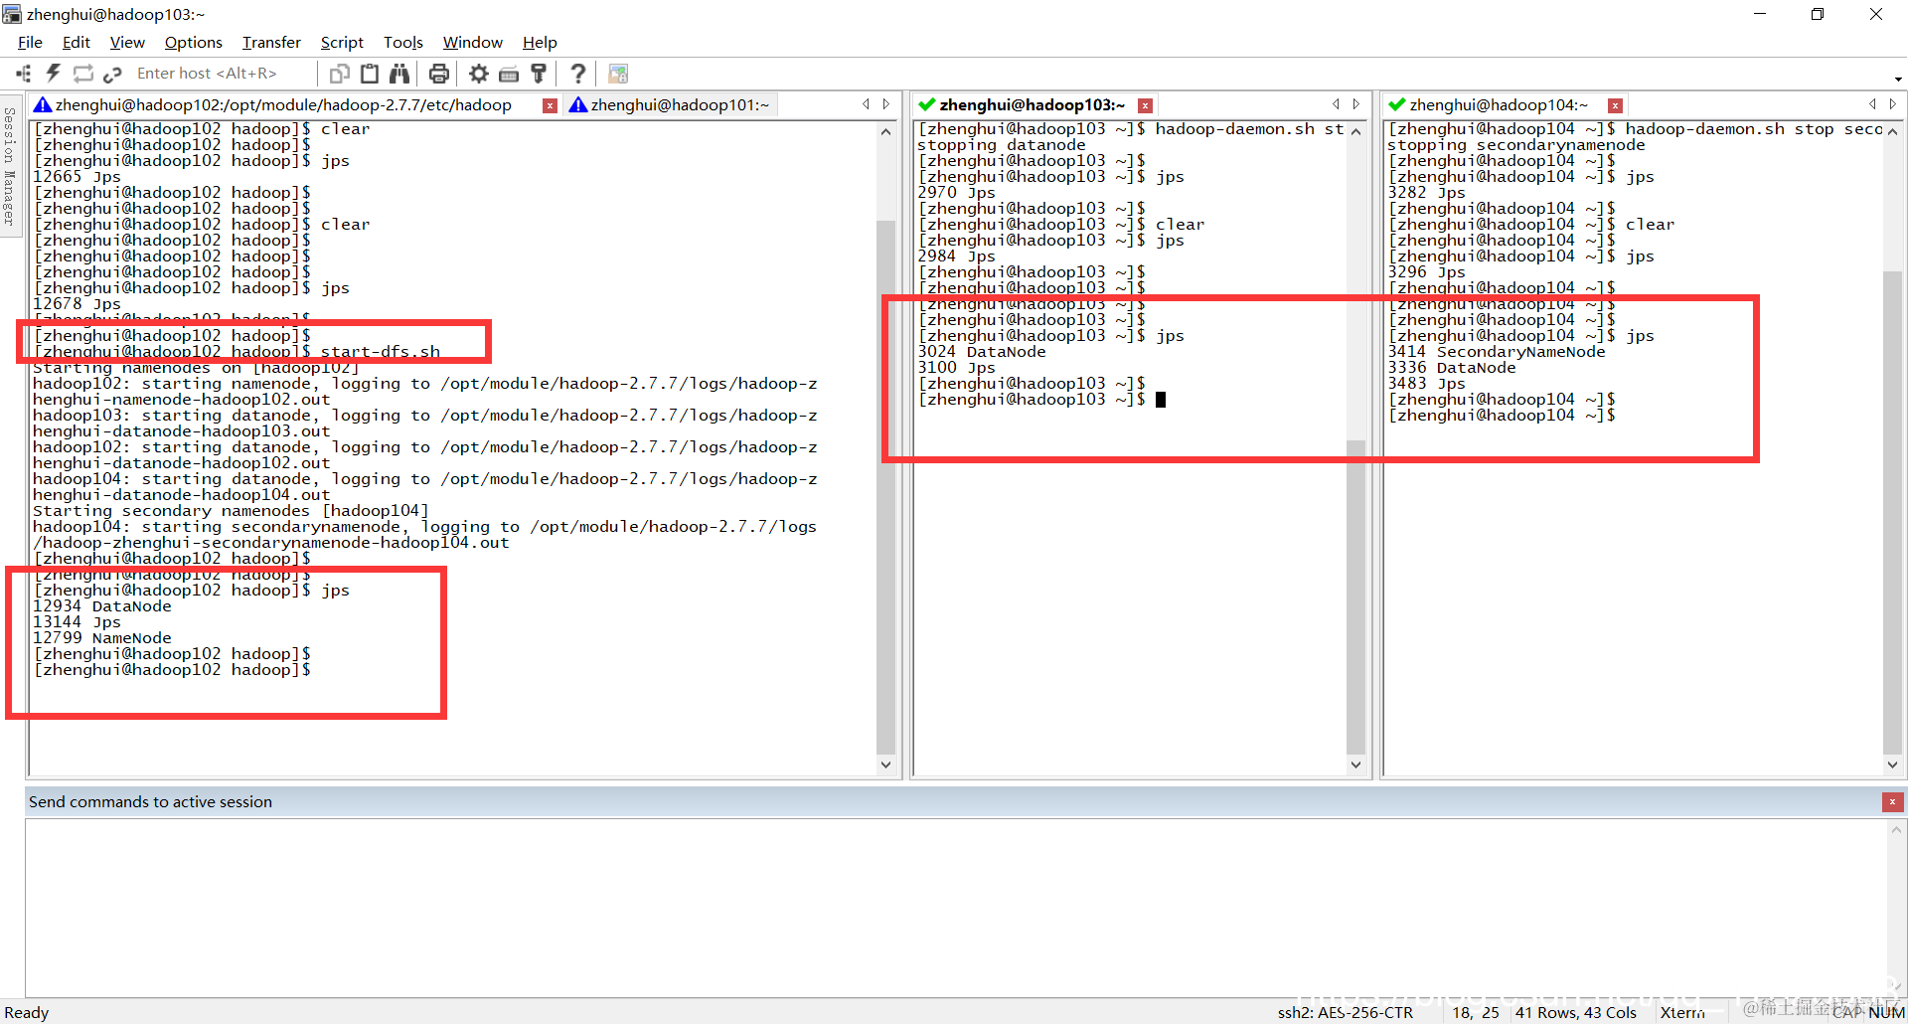Click the hadoop104 terminal scrollbar thumb
Viewport: 1908px width, 1024px height.
(1892, 512)
